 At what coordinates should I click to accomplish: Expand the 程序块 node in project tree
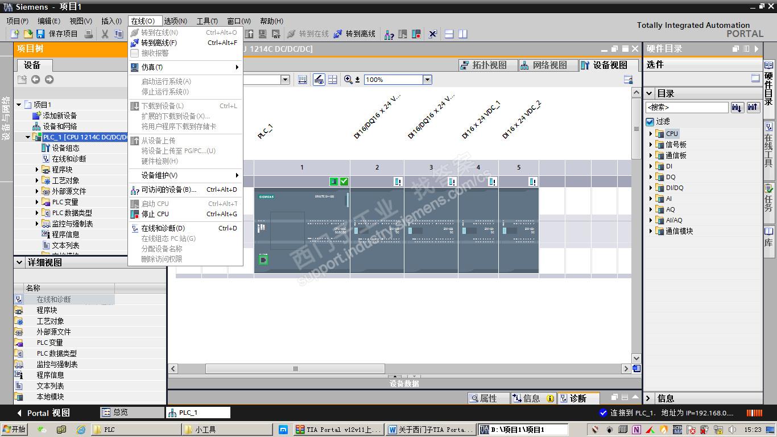point(37,170)
